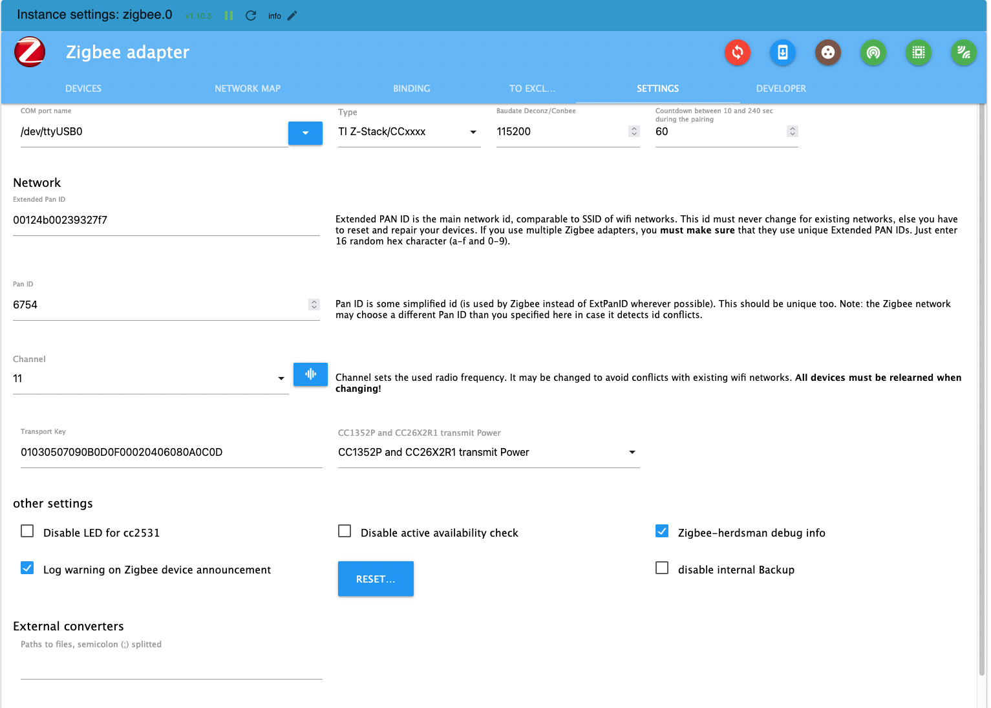Click the info label
Screen dimensions: 991x708
pos(275,16)
